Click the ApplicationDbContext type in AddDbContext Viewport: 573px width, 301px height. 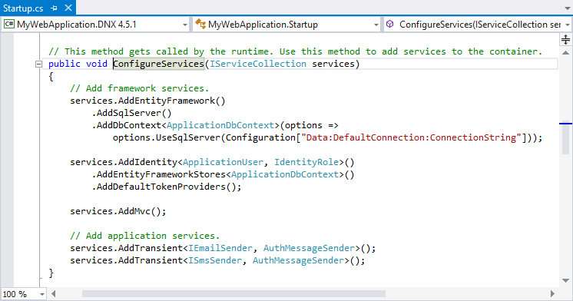click(x=220, y=125)
